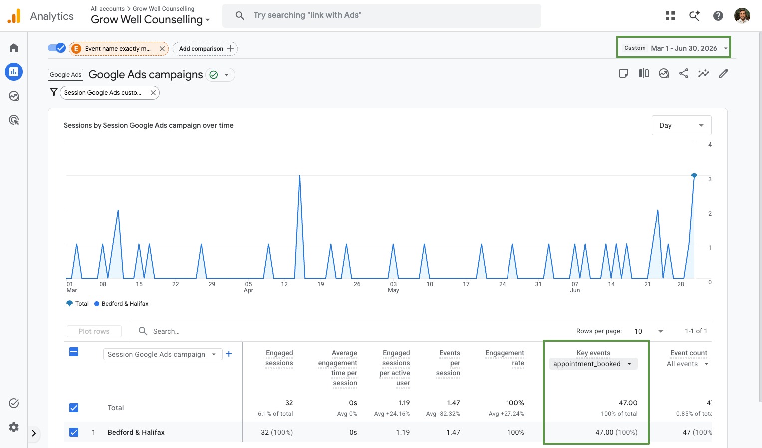Click the table Search field

[x=166, y=331]
